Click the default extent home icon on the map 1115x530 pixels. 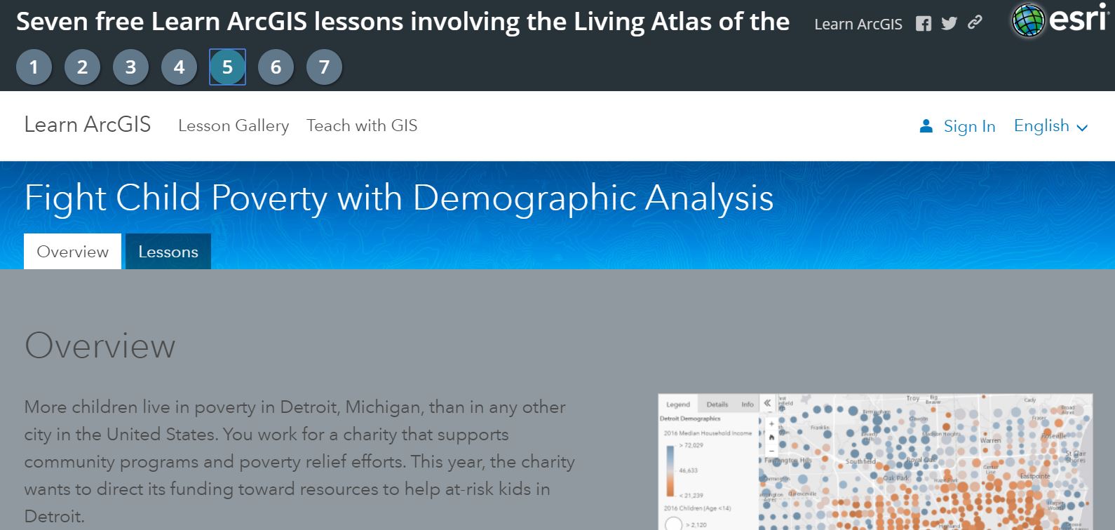[x=771, y=437]
